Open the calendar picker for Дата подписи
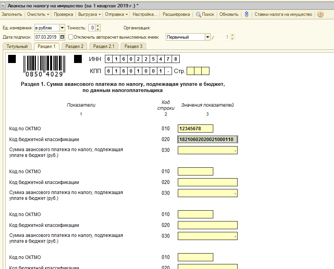The image size is (334, 269). click(x=62, y=37)
